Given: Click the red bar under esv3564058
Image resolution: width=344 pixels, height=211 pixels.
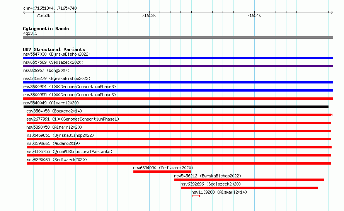Looking at the screenshot, I should click(x=179, y=115).
